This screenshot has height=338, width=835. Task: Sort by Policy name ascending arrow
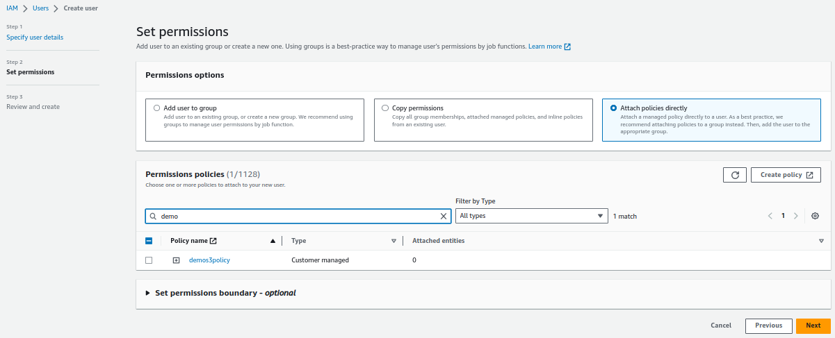coord(273,241)
